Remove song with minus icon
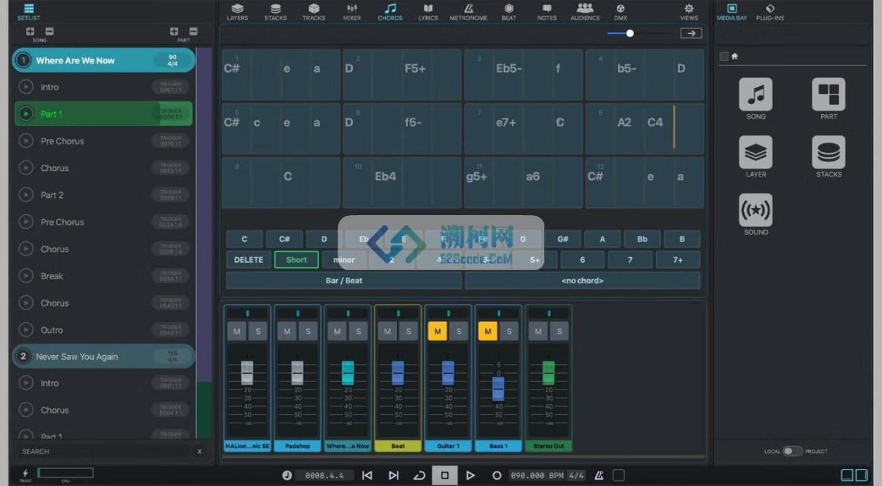The image size is (882, 486). [x=50, y=31]
